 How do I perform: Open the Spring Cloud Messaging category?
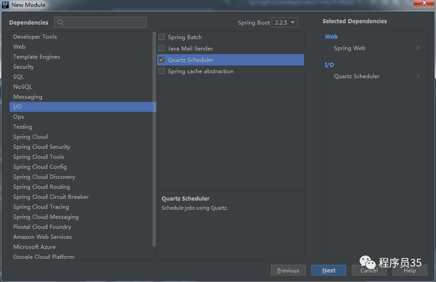[x=81, y=217]
